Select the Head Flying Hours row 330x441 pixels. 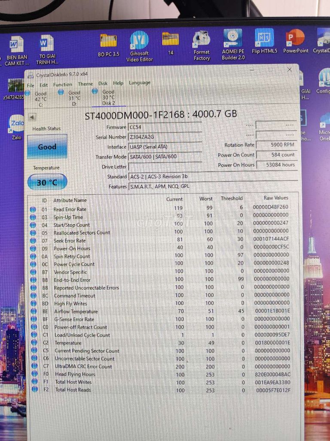[160, 374]
